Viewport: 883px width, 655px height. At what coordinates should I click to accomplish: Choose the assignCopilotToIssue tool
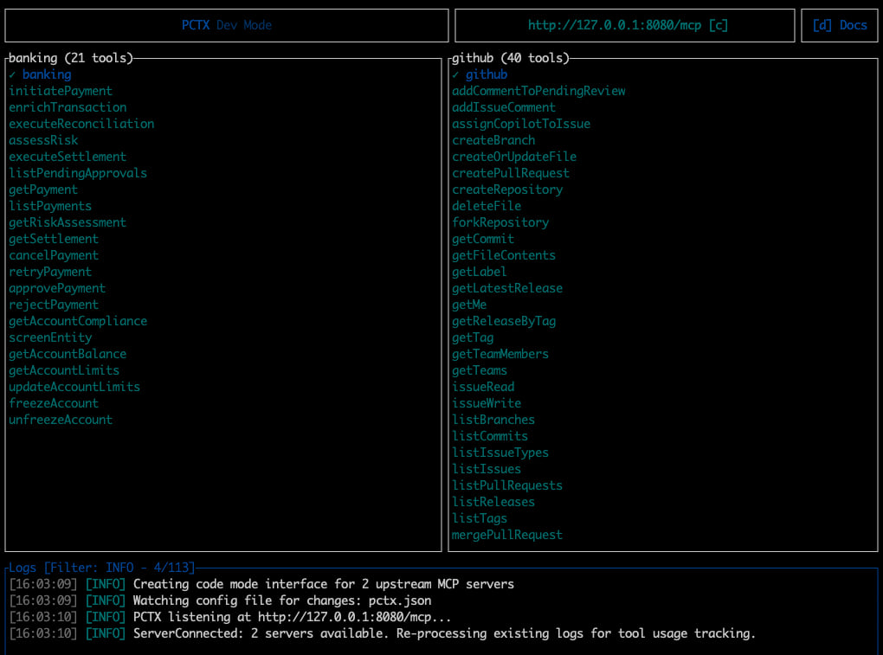click(x=521, y=124)
